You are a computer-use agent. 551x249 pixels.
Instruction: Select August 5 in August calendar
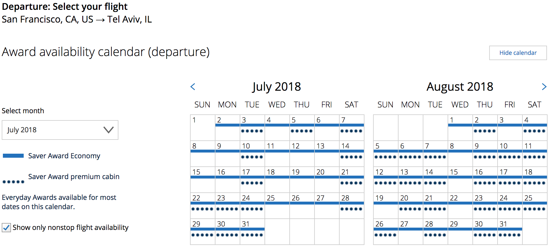386,153
